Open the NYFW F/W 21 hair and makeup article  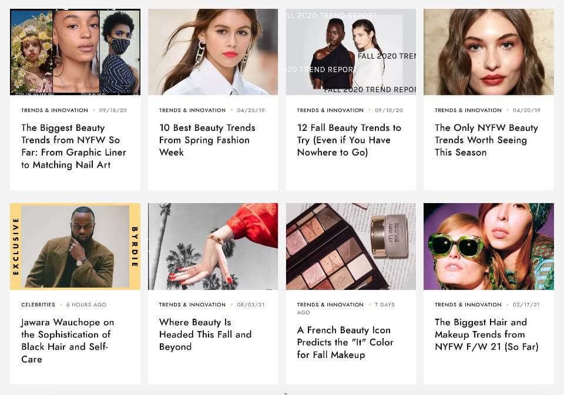(486, 335)
